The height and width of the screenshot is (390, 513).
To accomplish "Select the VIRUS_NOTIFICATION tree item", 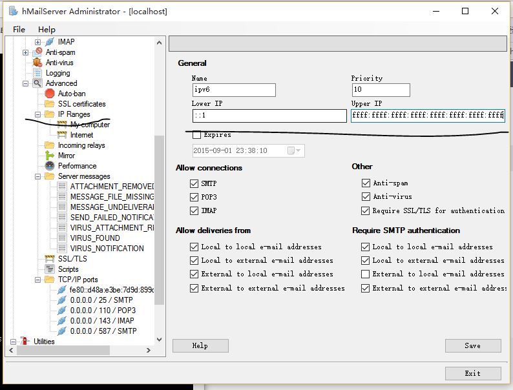I will click(107, 249).
